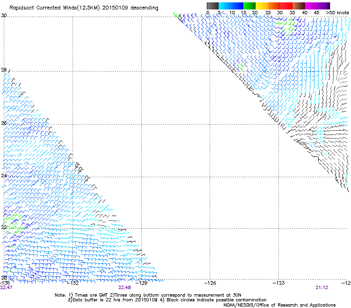This screenshot has width=351, height=308.
Task: Click the yellow 20-25 knots legend color
Action: pyautogui.click(x=262, y=6)
